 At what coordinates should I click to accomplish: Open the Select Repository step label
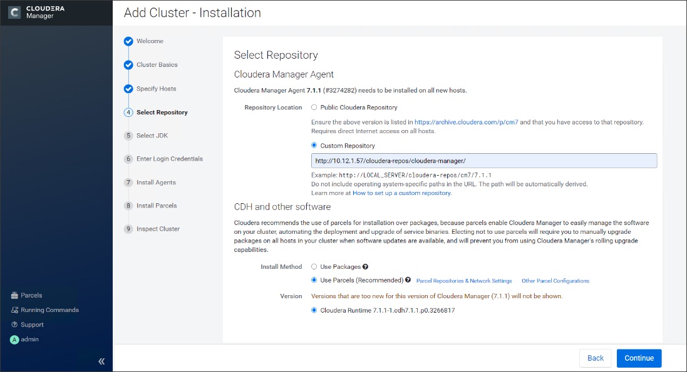pos(162,113)
